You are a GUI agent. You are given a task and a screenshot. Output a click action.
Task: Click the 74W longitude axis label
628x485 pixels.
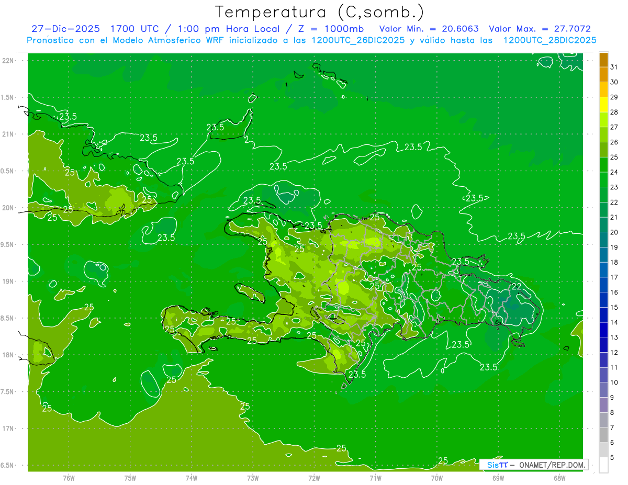tap(192, 478)
